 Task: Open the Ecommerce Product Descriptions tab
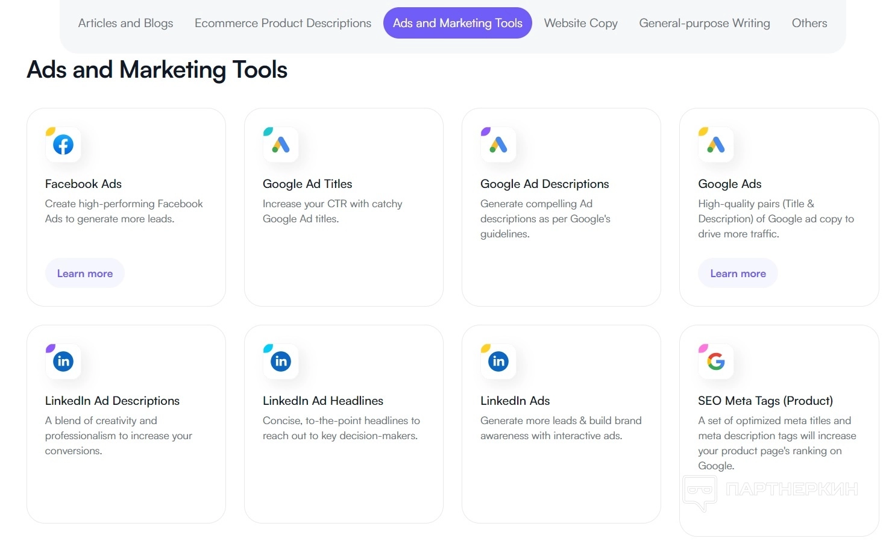(x=283, y=23)
